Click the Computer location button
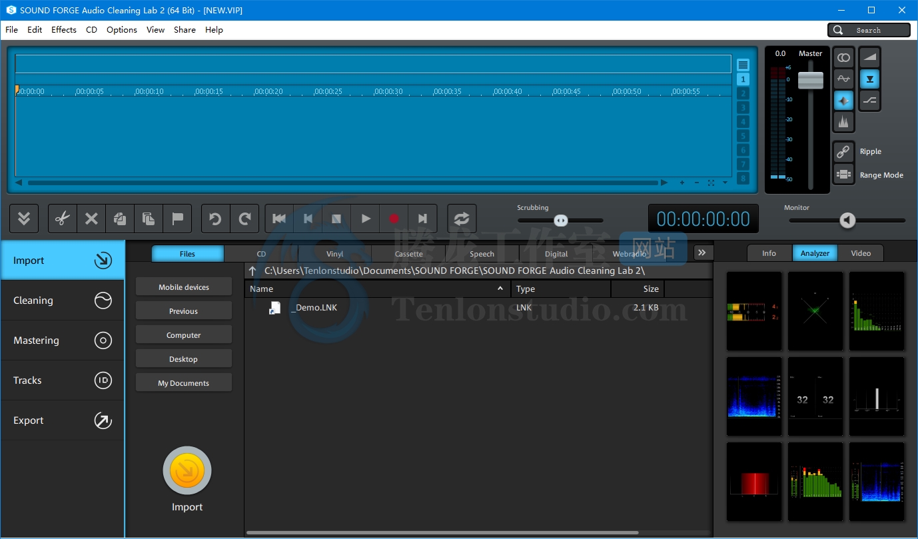 tap(184, 335)
